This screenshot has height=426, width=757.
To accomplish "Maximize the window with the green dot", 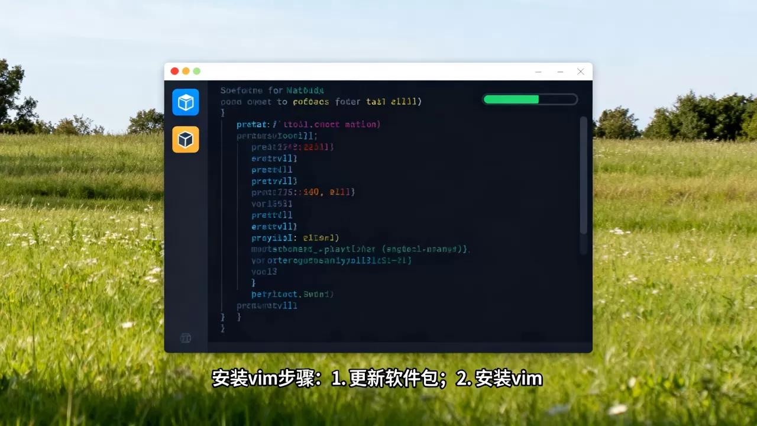I will [x=197, y=71].
